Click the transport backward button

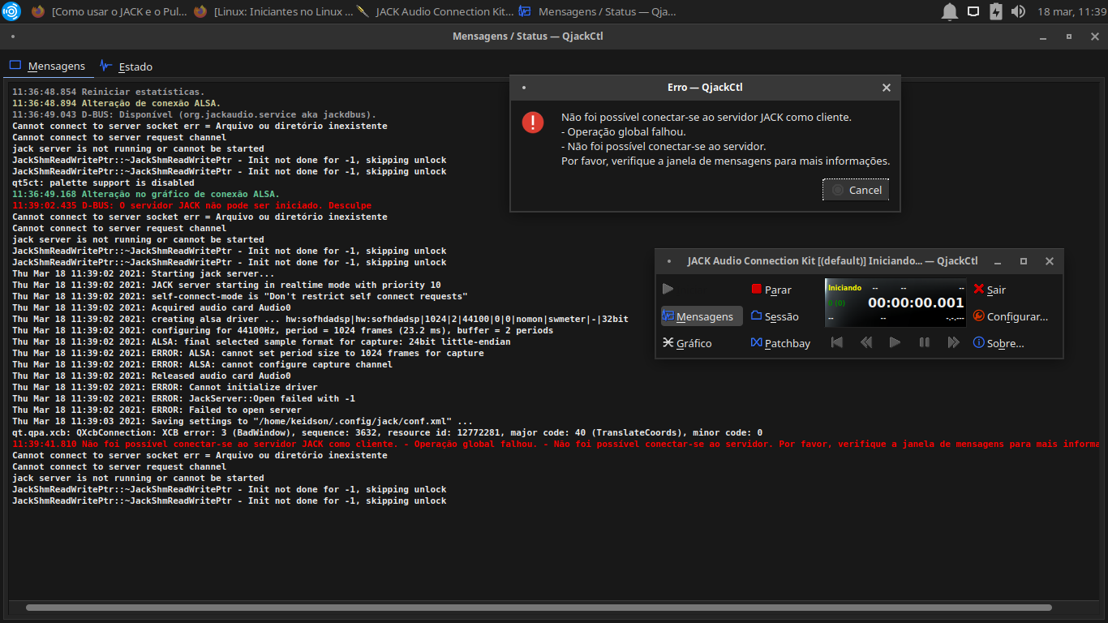pyautogui.click(x=866, y=343)
